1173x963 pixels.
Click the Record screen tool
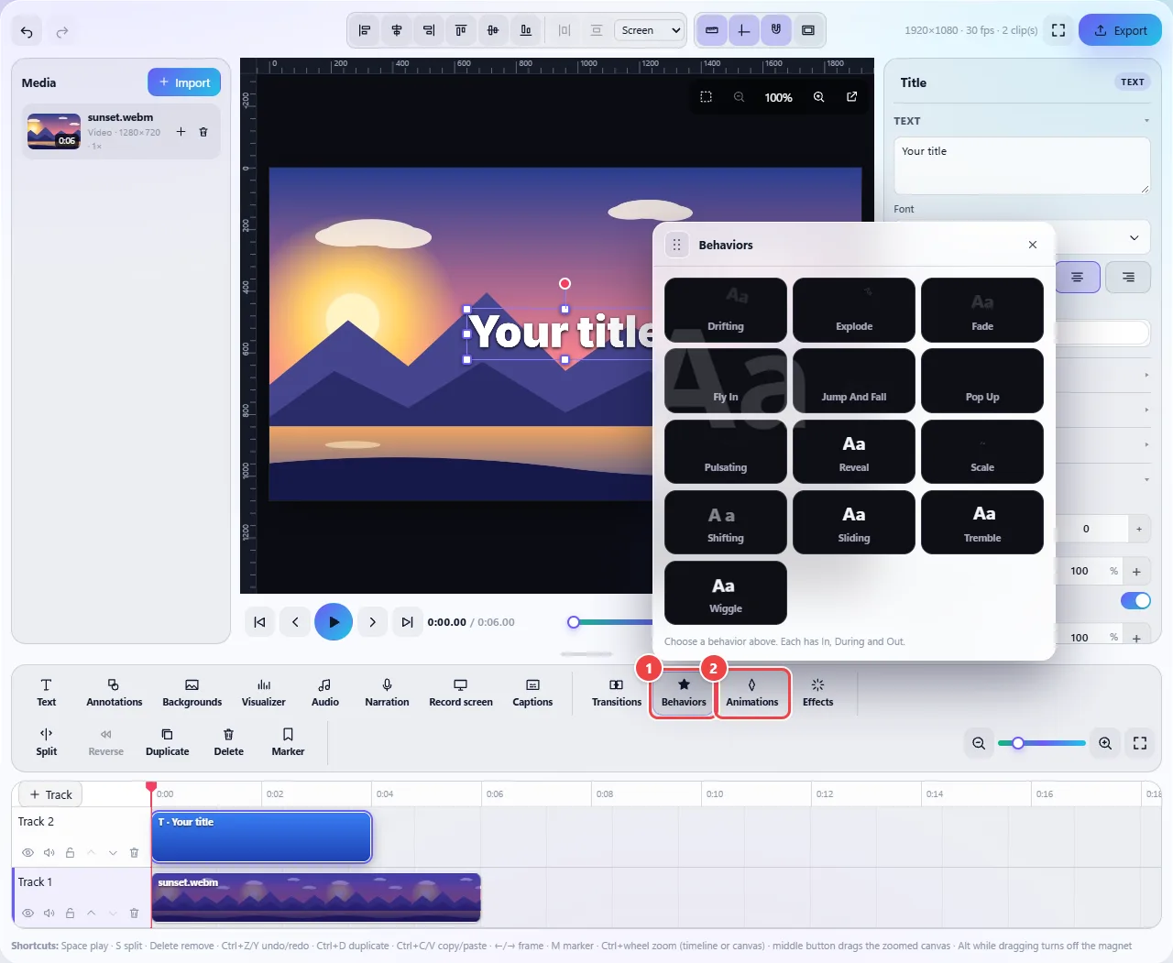[461, 693]
